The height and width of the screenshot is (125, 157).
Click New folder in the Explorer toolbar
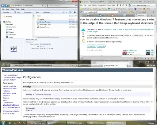pyautogui.click(x=46, y=12)
